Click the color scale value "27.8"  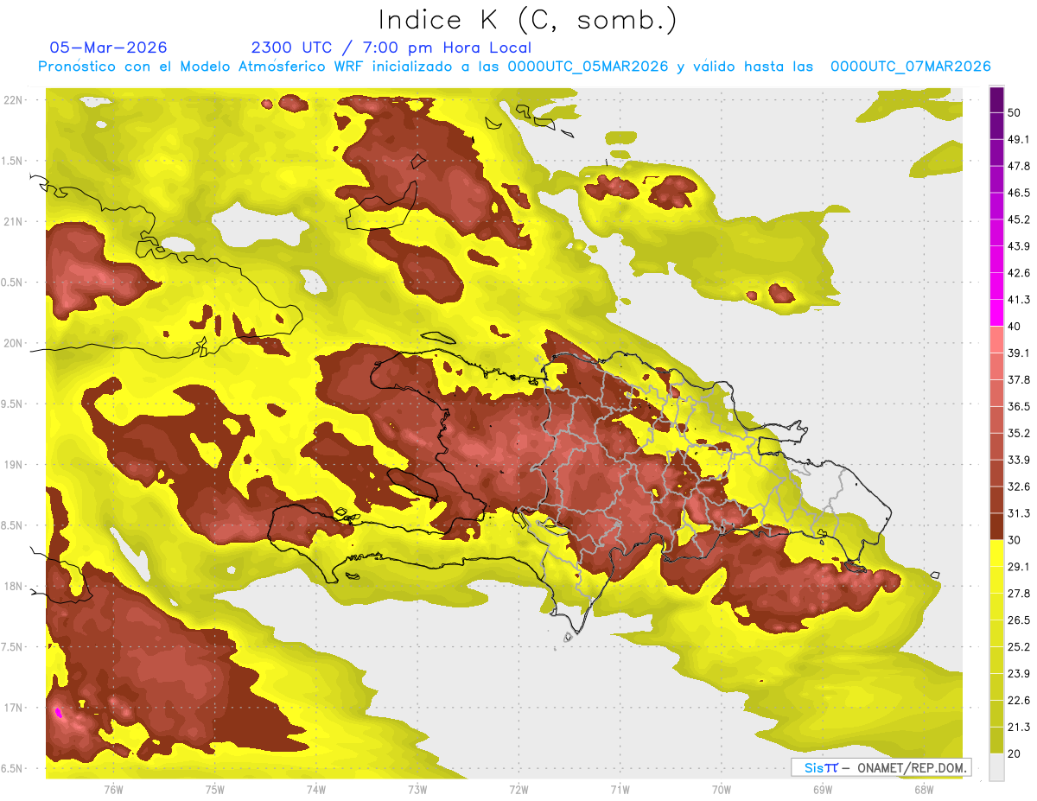point(1019,594)
